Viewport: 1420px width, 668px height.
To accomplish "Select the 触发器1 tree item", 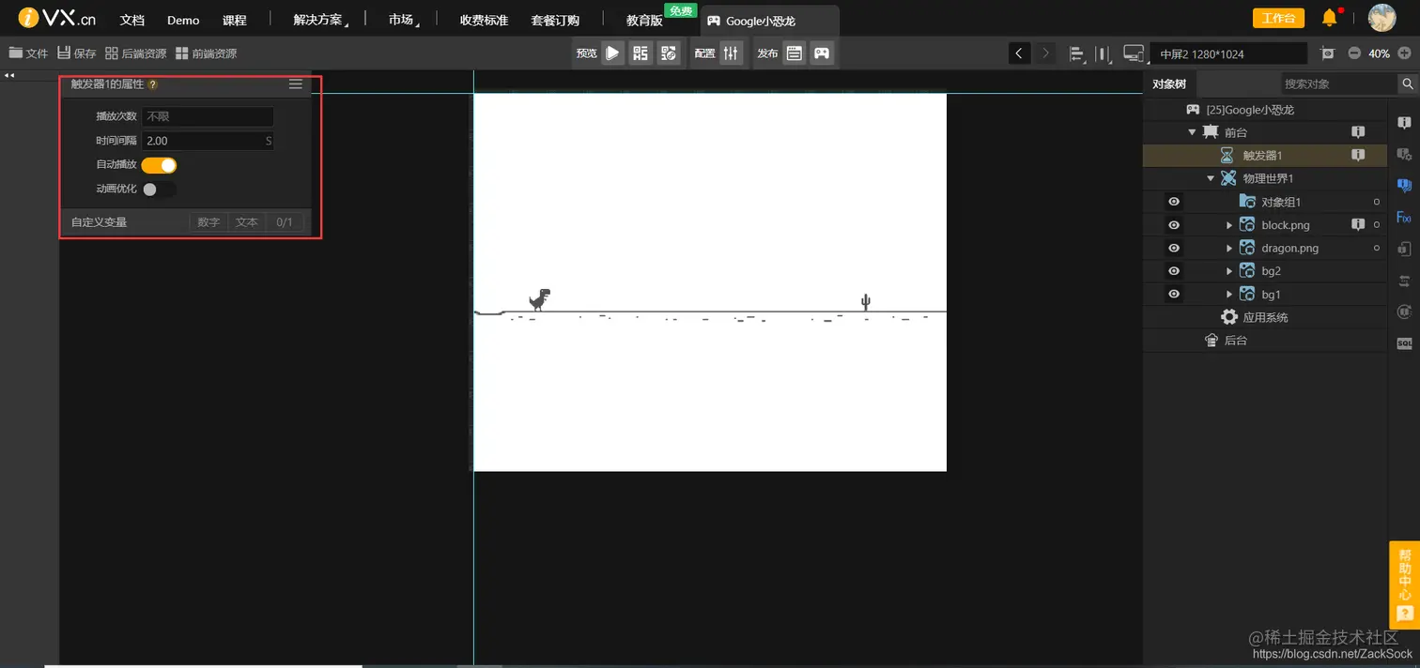I will click(x=1264, y=156).
